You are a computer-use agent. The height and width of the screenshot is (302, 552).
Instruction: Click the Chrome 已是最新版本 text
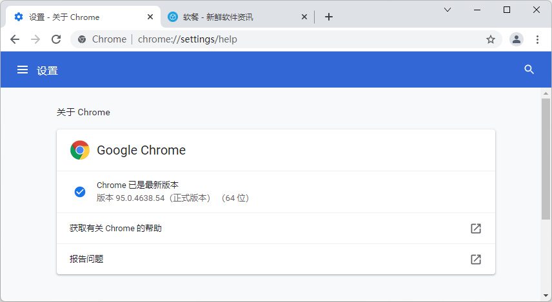coord(137,185)
